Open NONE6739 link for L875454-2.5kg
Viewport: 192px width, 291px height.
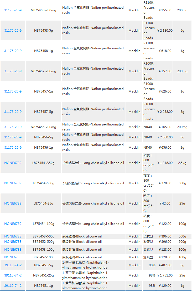tap(13, 163)
